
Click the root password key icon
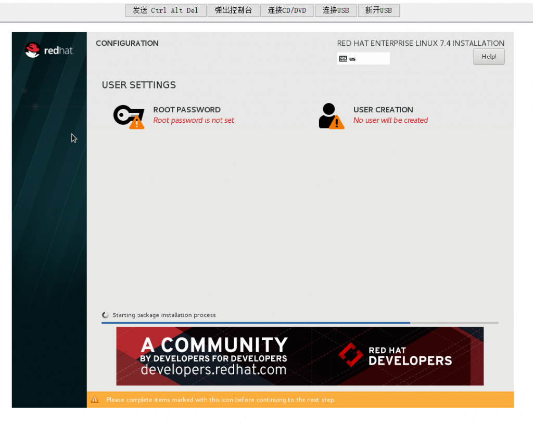pos(129,117)
